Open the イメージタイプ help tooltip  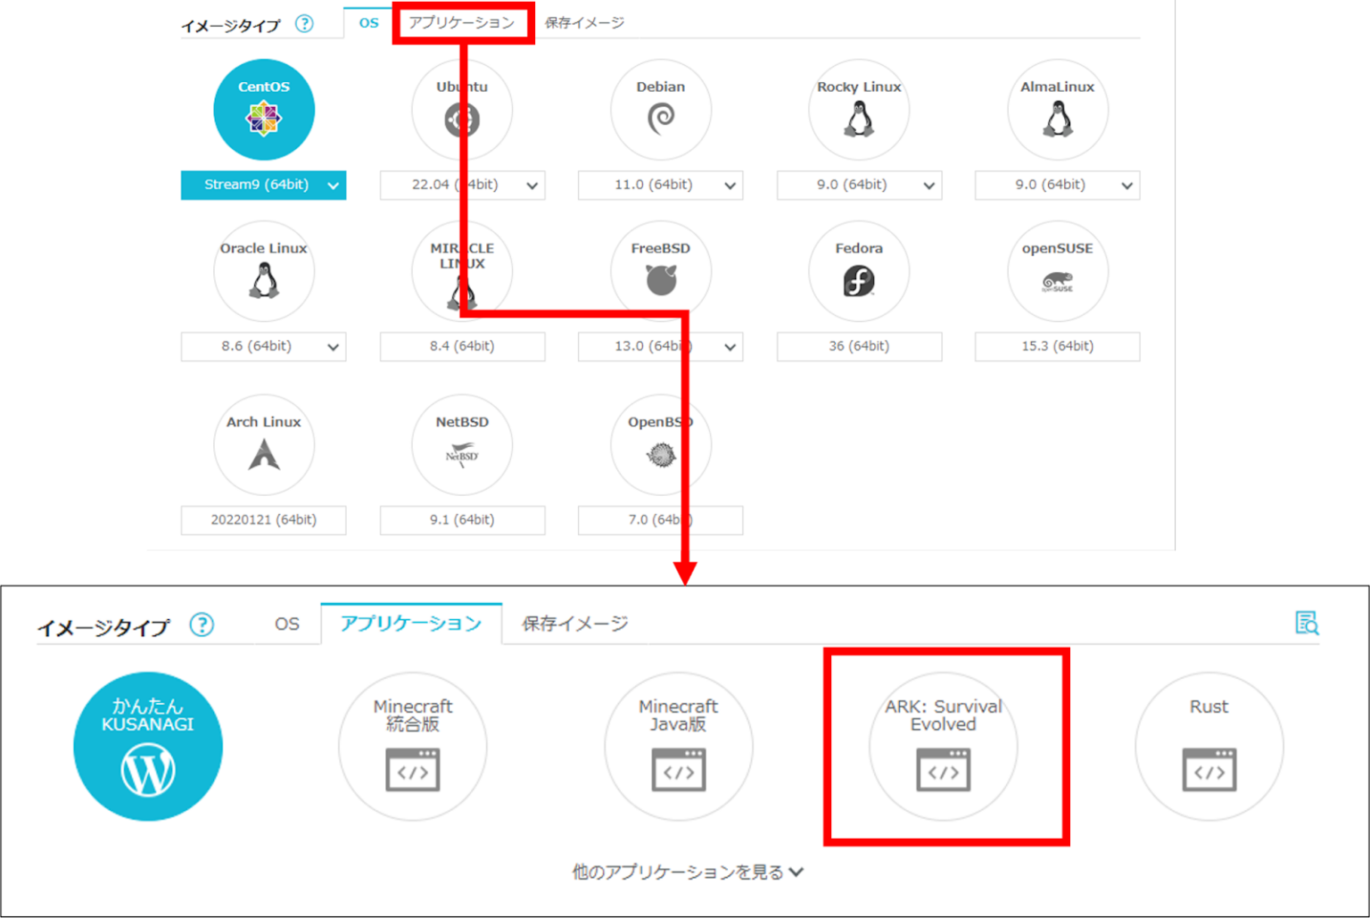[303, 24]
